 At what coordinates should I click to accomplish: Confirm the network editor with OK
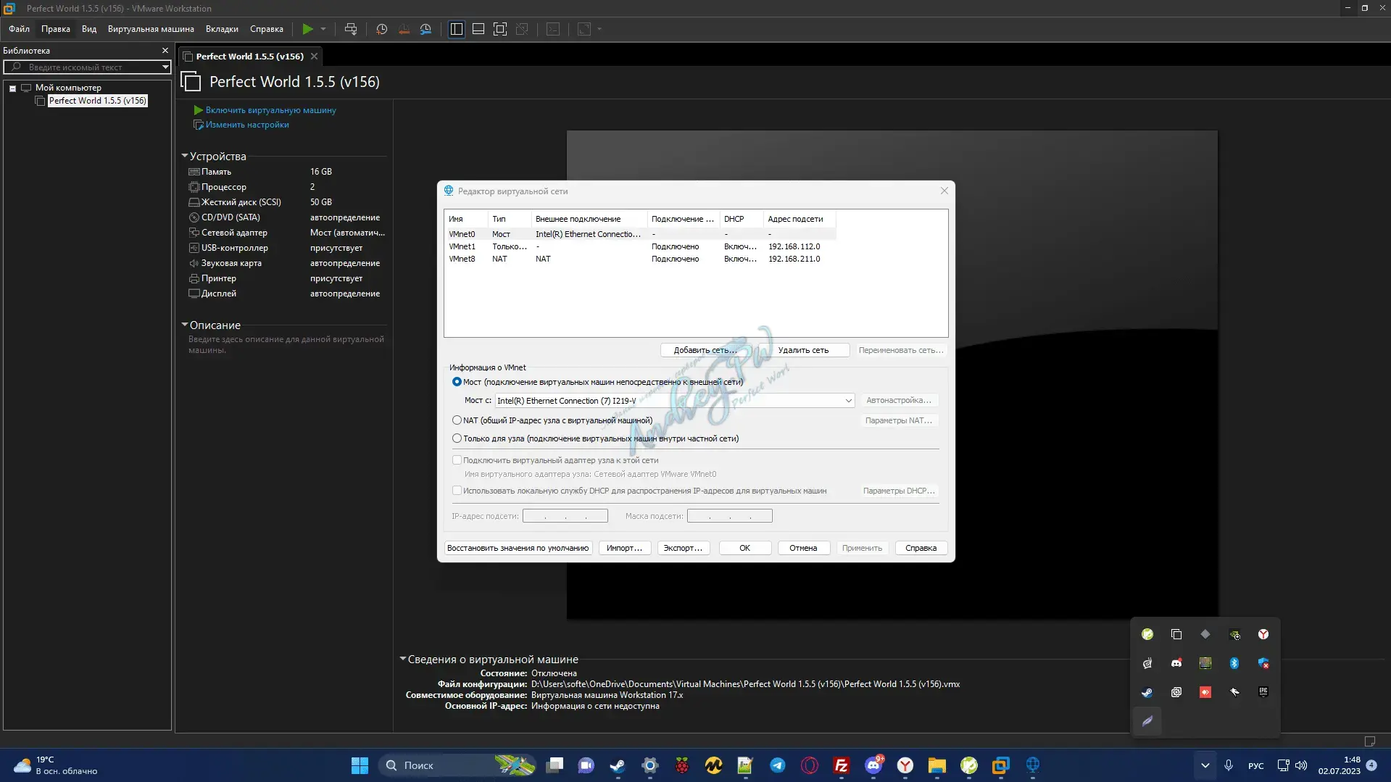(744, 548)
